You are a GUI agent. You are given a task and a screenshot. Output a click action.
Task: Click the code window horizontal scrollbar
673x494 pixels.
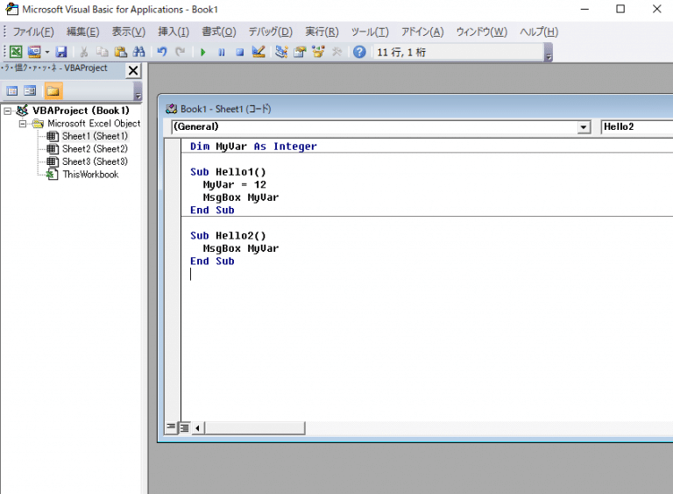click(254, 428)
